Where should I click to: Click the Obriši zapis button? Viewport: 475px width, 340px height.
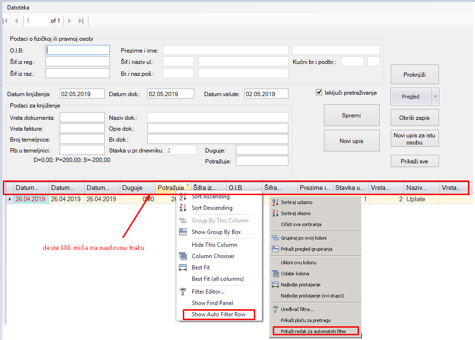coord(414,117)
